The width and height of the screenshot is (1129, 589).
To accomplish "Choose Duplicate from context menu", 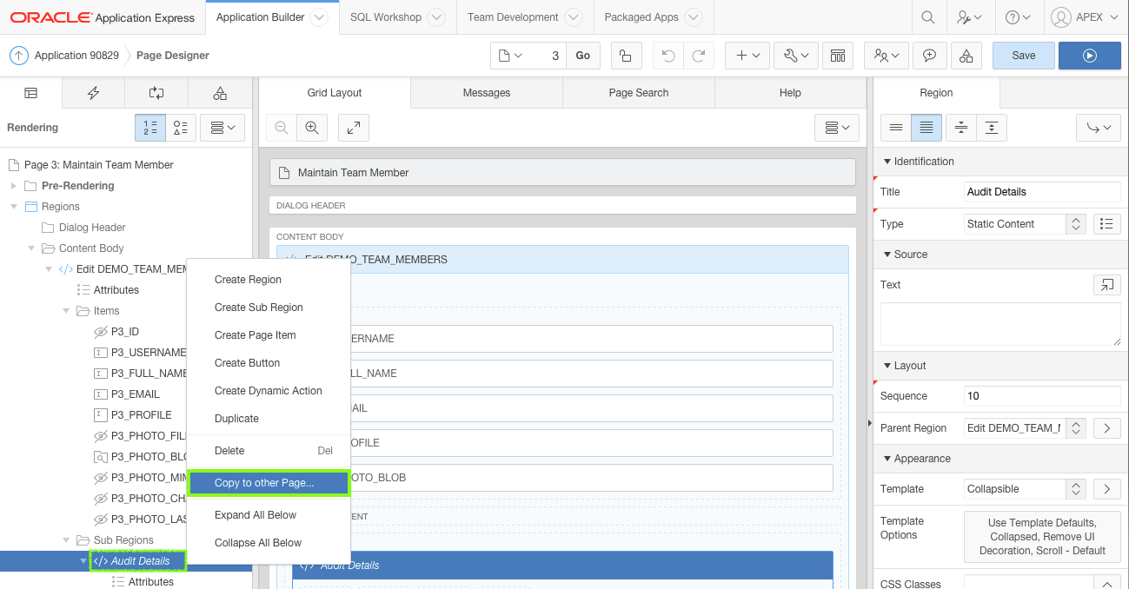I will pyautogui.click(x=268, y=419).
